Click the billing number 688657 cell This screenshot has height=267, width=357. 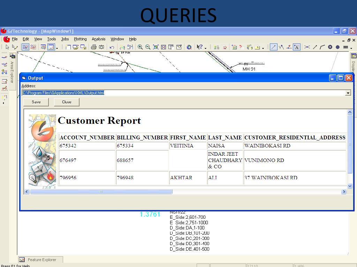pyautogui.click(x=142, y=160)
